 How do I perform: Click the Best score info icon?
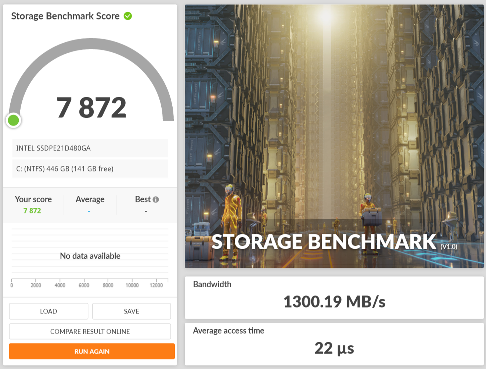(x=156, y=199)
